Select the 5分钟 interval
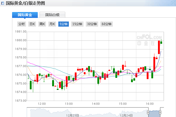This screenshot has width=176, height=117. pyautogui.click(x=63, y=24)
